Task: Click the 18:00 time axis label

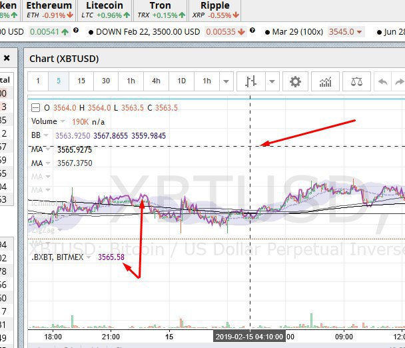Action: pyautogui.click(x=53, y=337)
